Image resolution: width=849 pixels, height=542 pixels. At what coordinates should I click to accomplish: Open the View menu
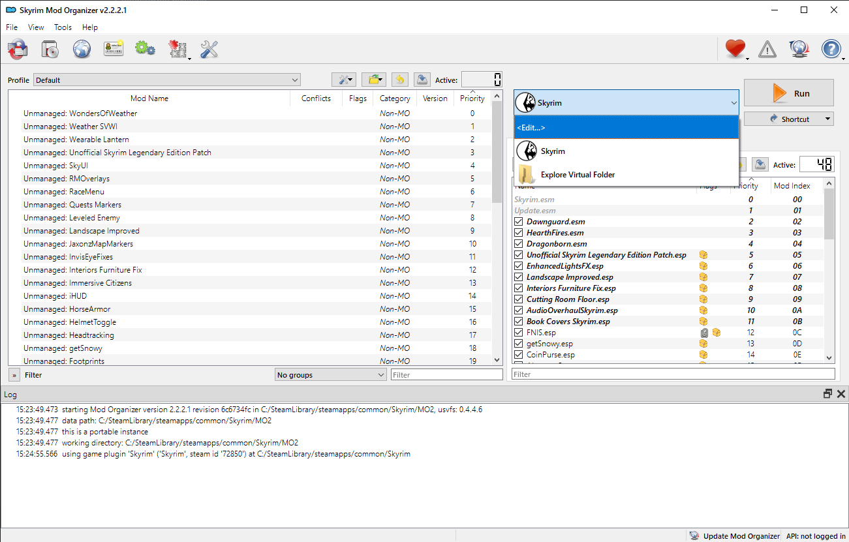[36, 27]
